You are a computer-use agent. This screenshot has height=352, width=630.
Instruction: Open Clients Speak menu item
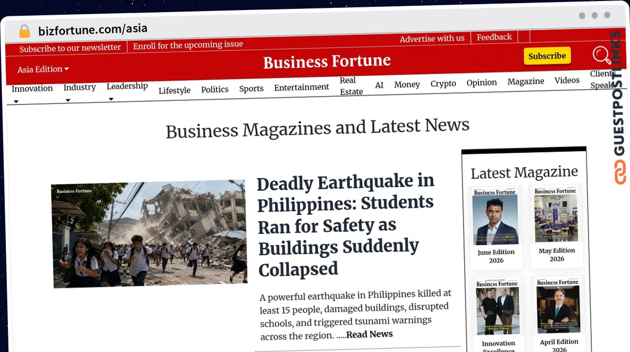(x=602, y=79)
